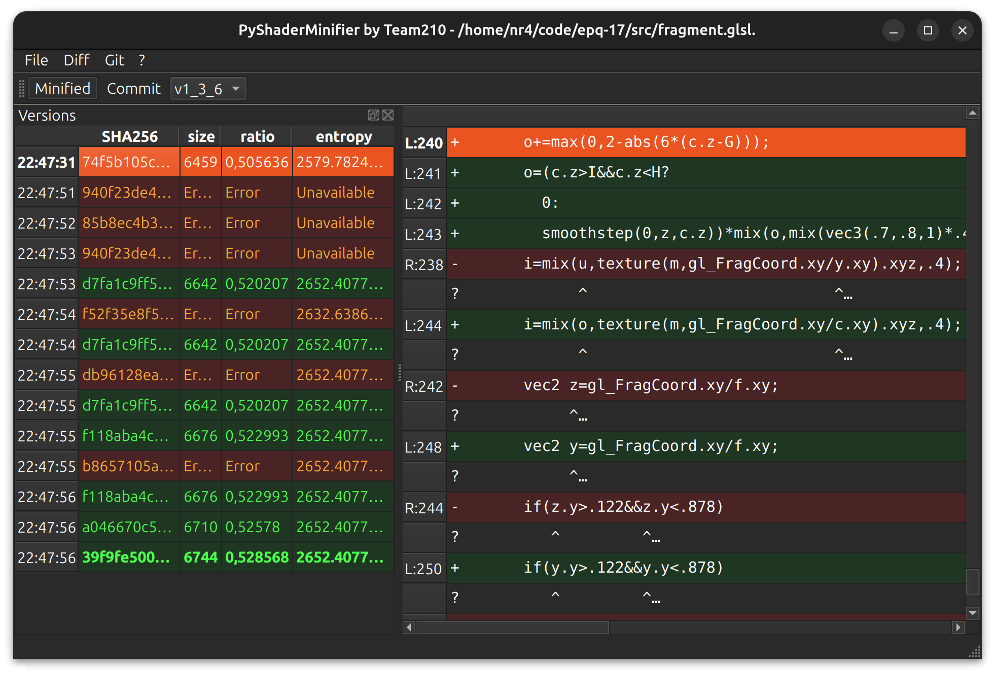Select the 22:47:55 f118aba4c… hash
The image size is (995, 675).
point(128,436)
